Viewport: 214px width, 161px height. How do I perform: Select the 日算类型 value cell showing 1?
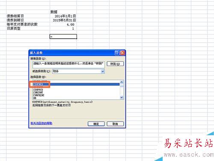[63, 29]
